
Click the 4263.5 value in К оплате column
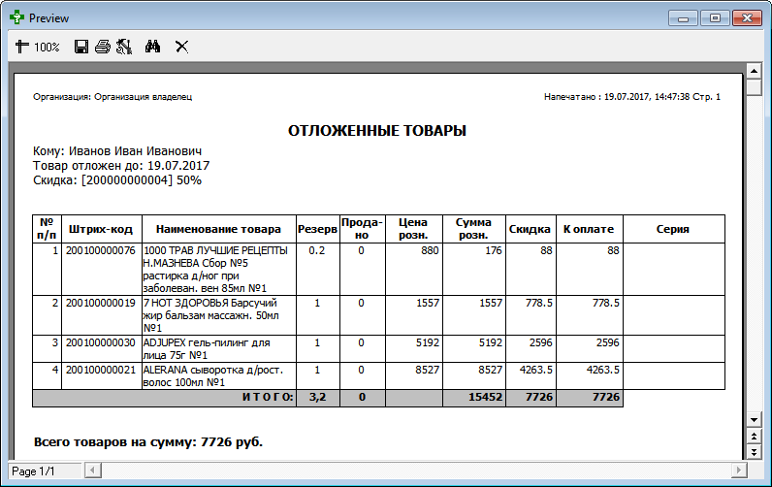click(603, 370)
